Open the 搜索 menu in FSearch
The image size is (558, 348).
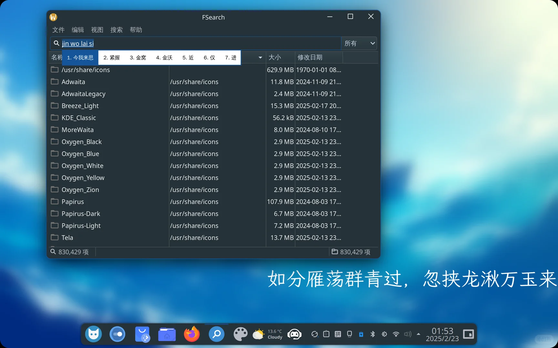pyautogui.click(x=116, y=30)
